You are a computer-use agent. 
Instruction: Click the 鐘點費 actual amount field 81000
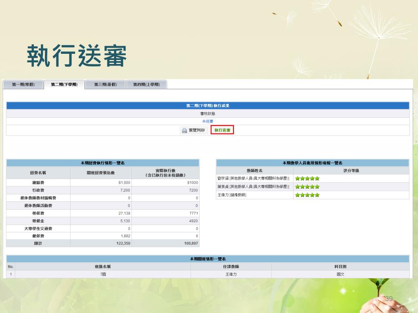point(165,183)
